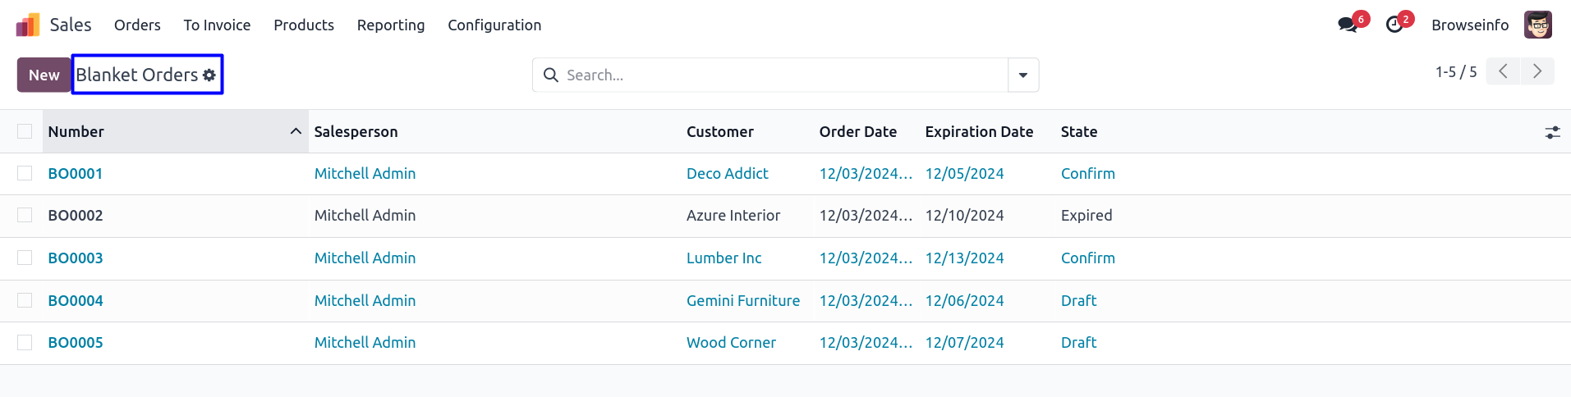
Task: Toggle the select-all header checkbox
Action: coord(25,131)
